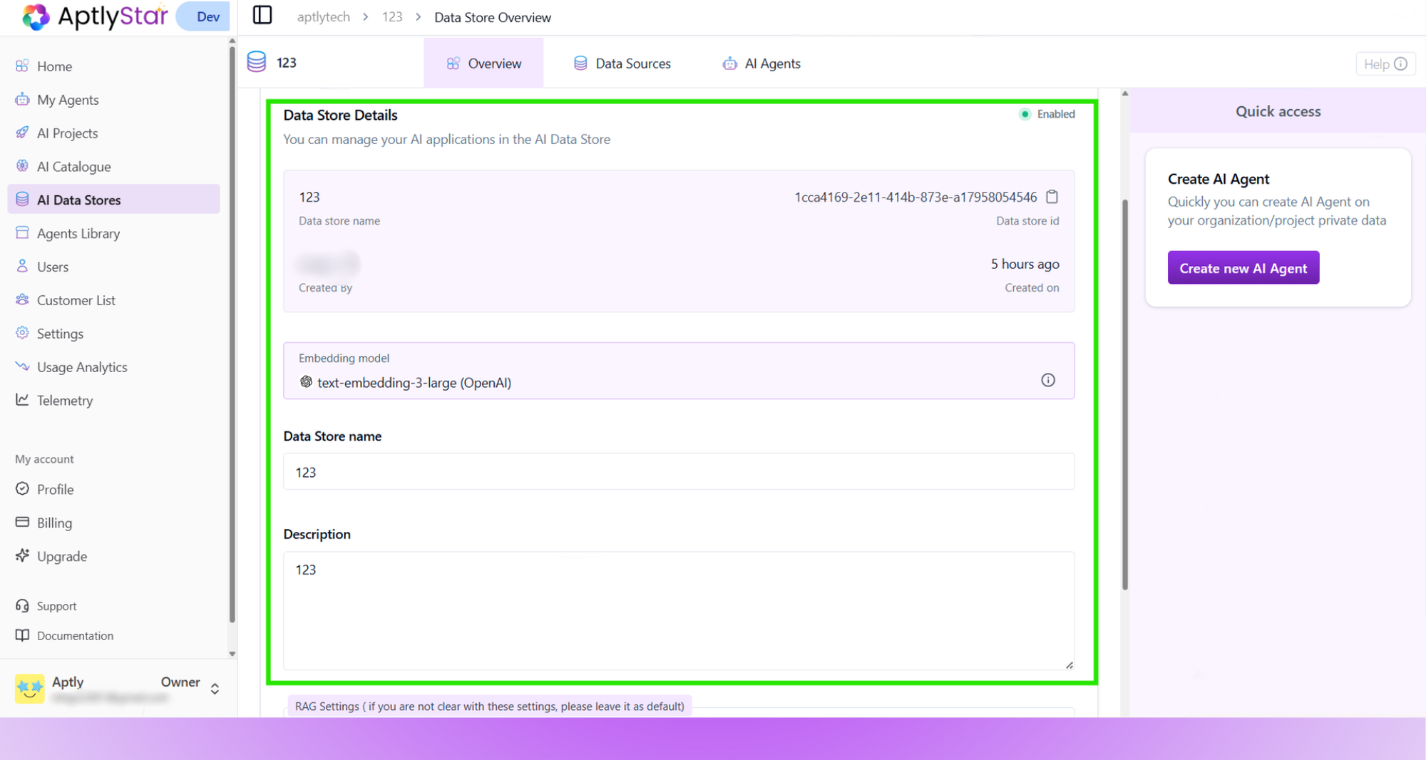
Task: Expand the Aptly account menu
Action: [x=214, y=687]
